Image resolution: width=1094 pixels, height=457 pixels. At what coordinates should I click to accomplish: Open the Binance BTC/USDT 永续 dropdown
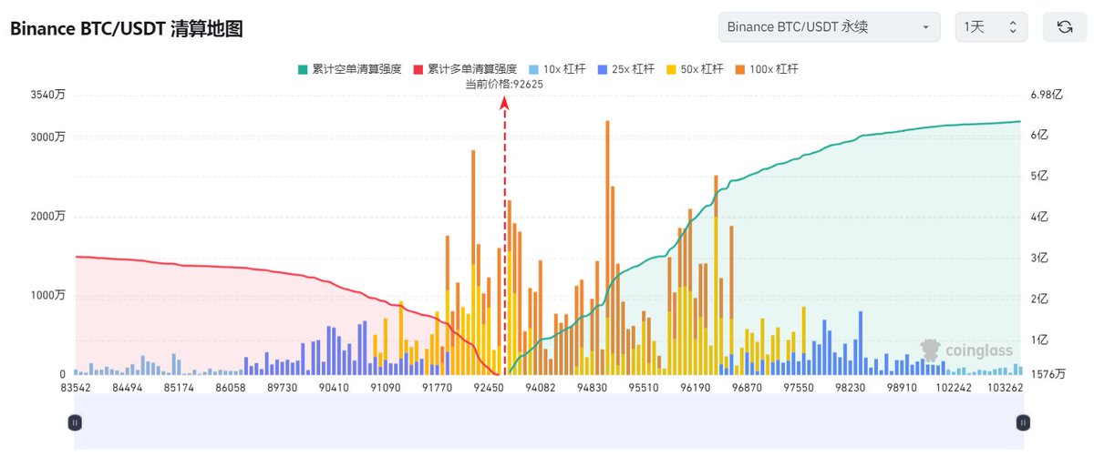point(829,27)
